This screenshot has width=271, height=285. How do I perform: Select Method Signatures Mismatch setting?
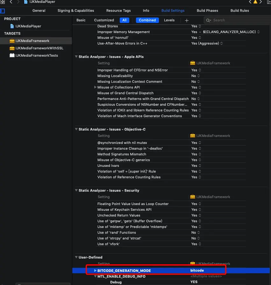pyautogui.click(x=122, y=154)
